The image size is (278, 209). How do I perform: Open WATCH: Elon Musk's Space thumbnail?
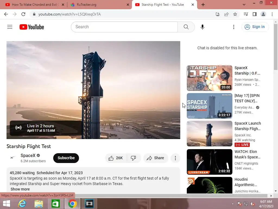point(209,162)
